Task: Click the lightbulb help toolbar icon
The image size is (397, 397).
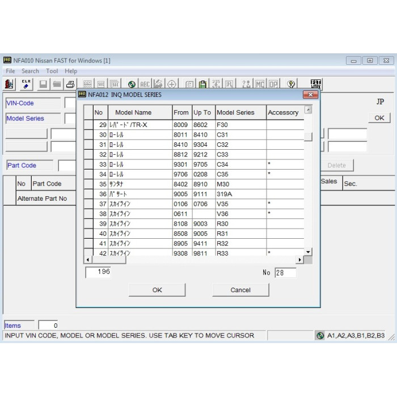Action: pos(291,84)
